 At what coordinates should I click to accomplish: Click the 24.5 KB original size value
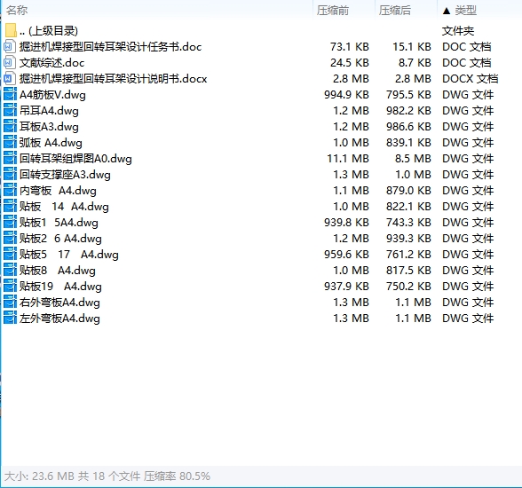(x=350, y=62)
